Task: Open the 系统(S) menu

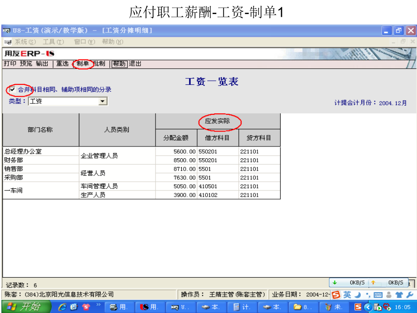Action: (x=25, y=42)
